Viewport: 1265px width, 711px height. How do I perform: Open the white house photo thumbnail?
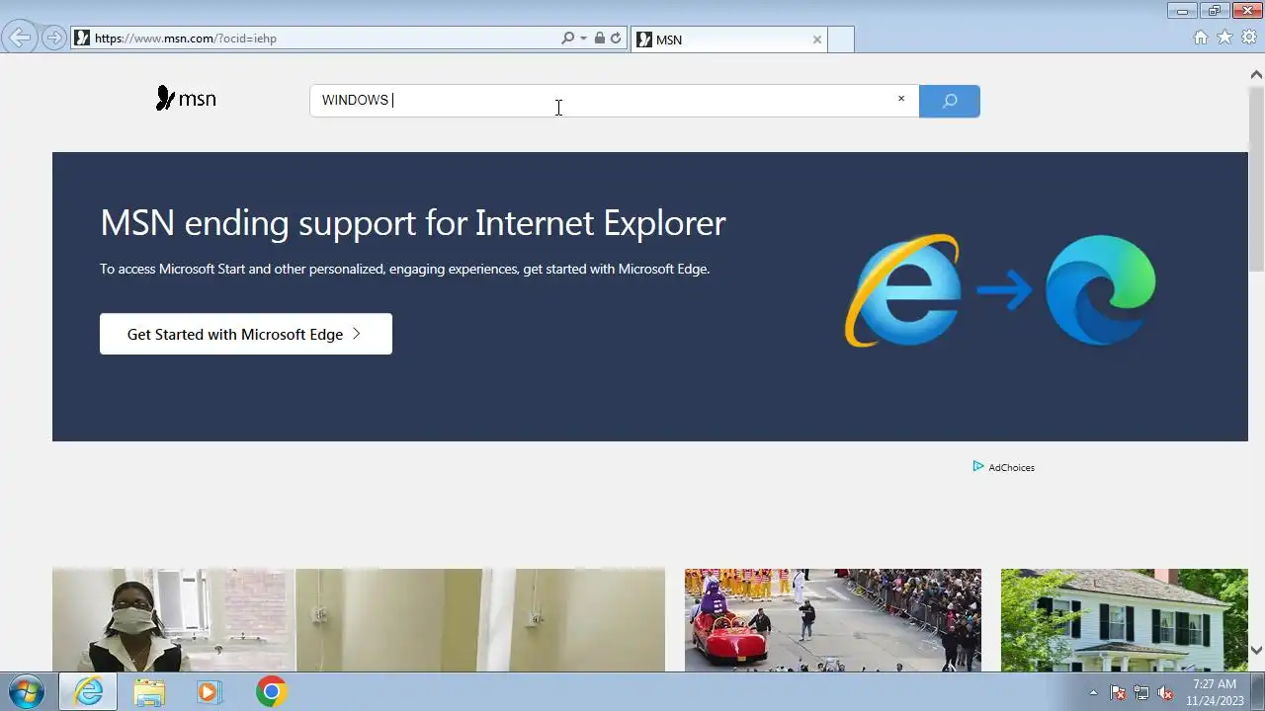click(1125, 620)
